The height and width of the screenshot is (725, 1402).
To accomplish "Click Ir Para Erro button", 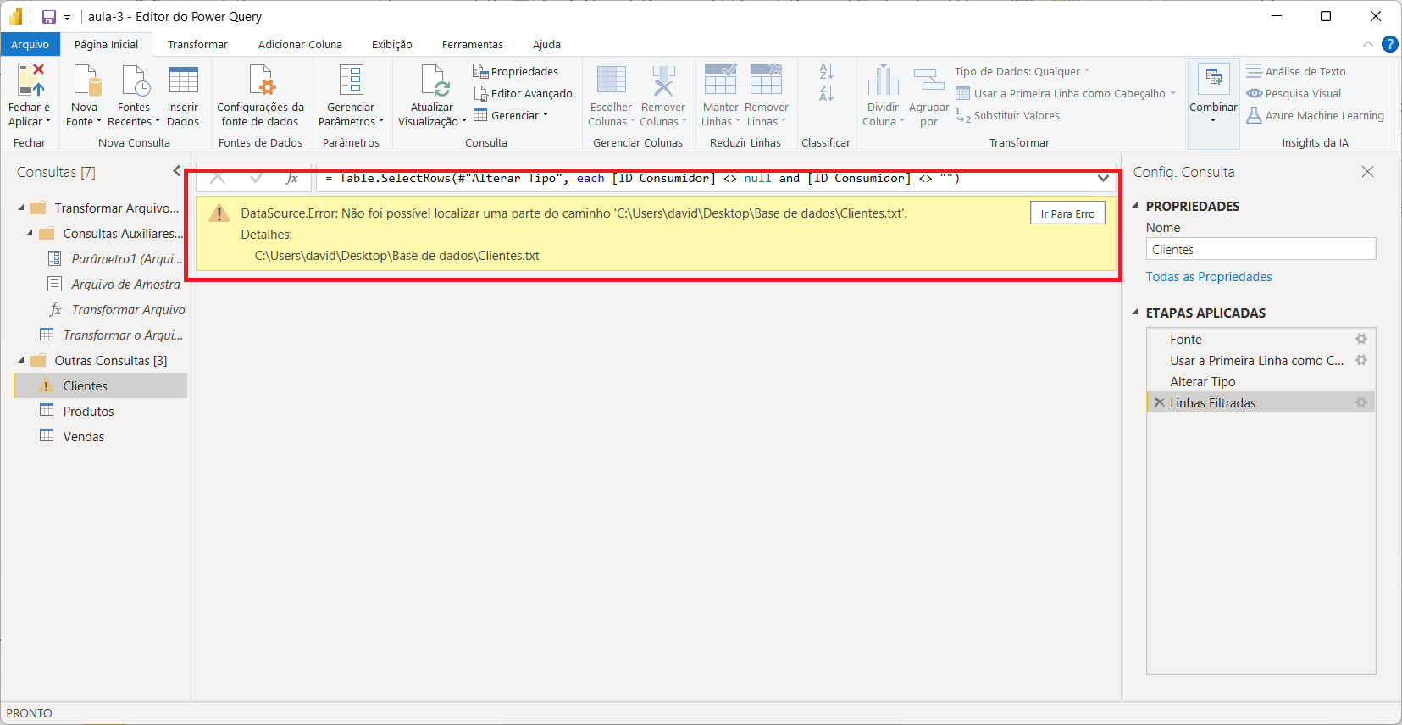I will [x=1067, y=213].
